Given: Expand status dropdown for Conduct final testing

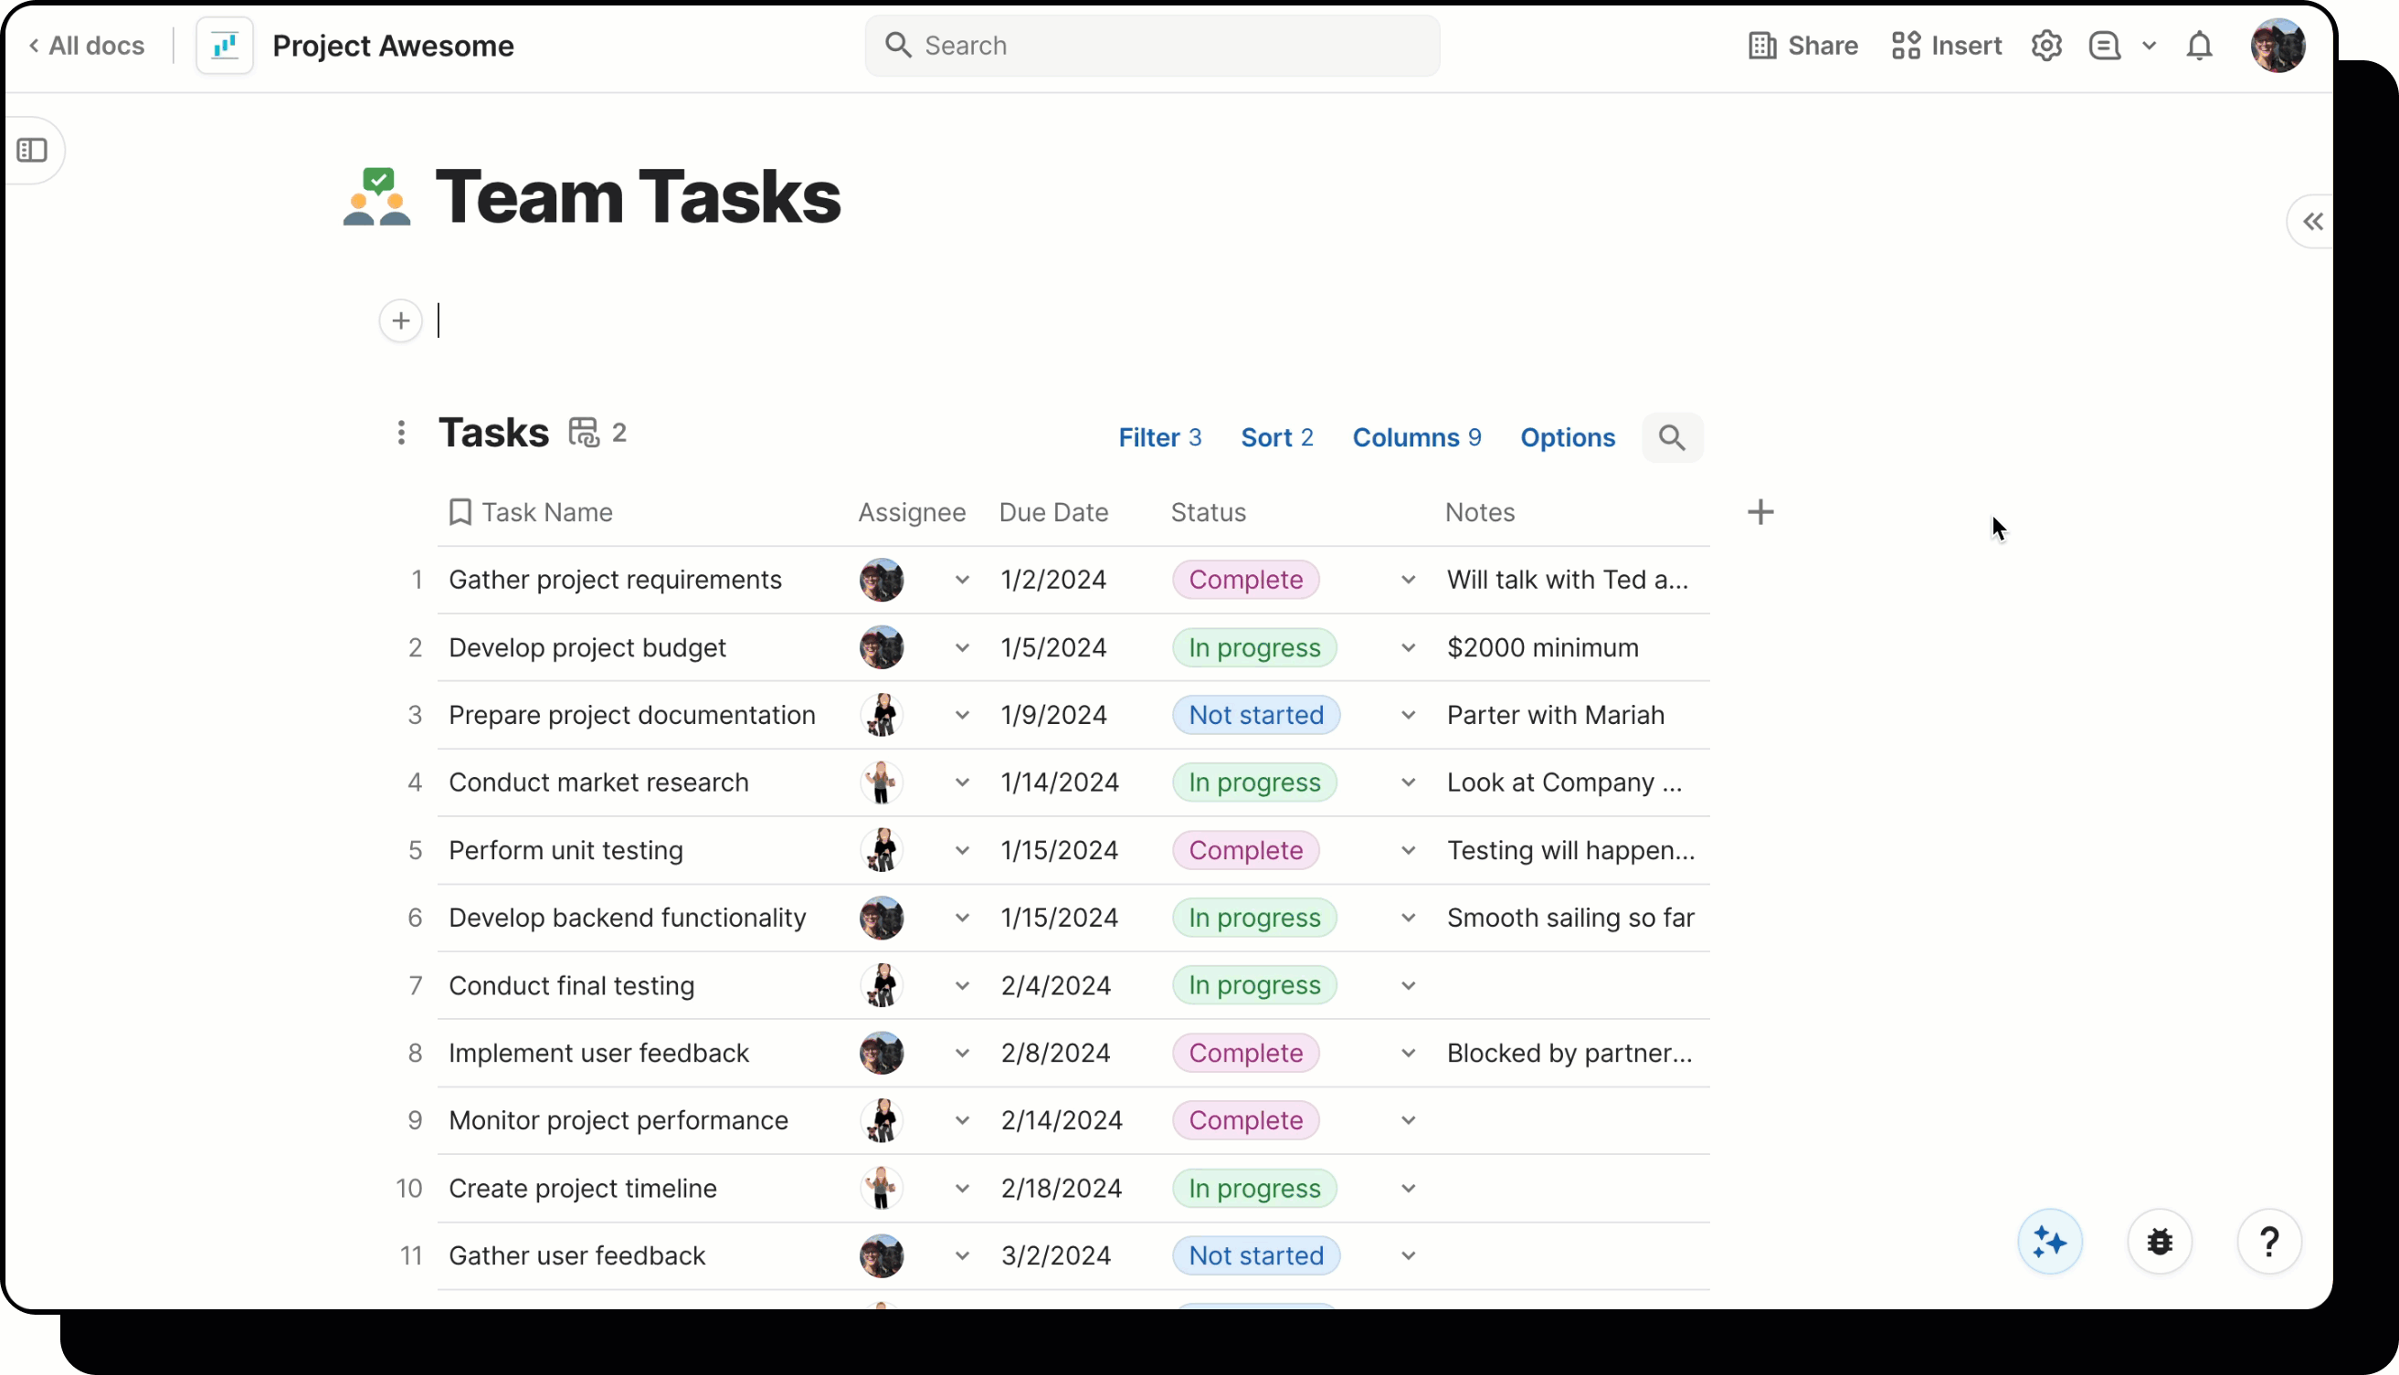Looking at the screenshot, I should [x=1408, y=986].
